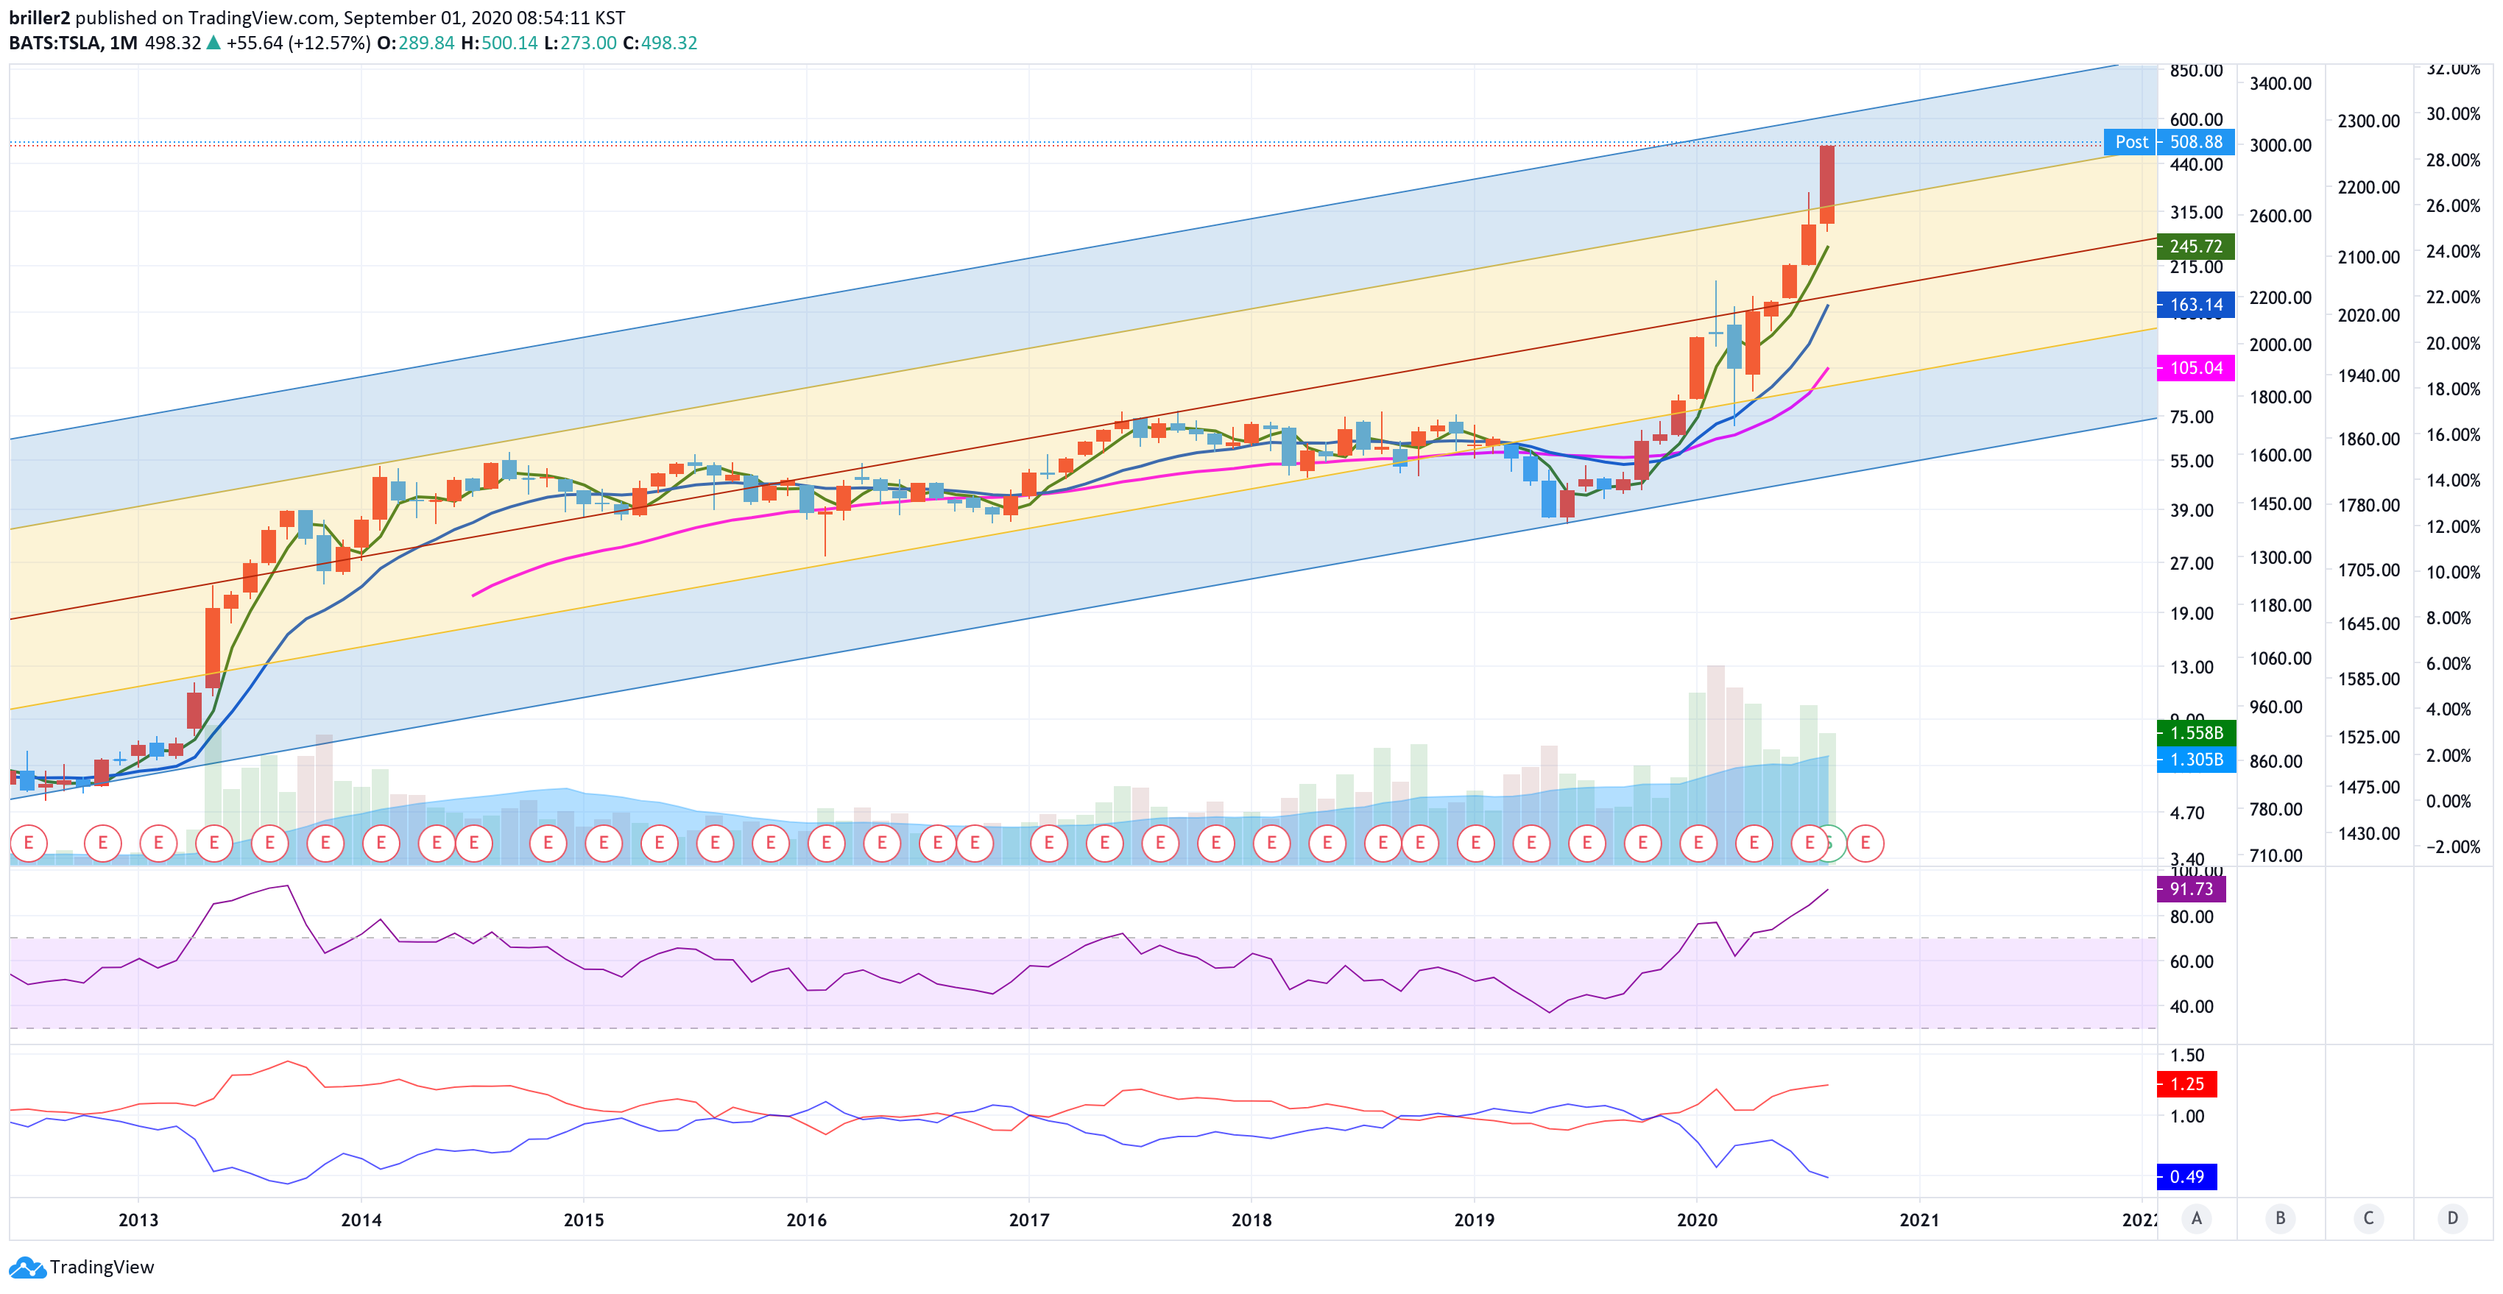Click the 75.00 price axis value
This screenshot has height=1294, width=2503.
point(2192,418)
